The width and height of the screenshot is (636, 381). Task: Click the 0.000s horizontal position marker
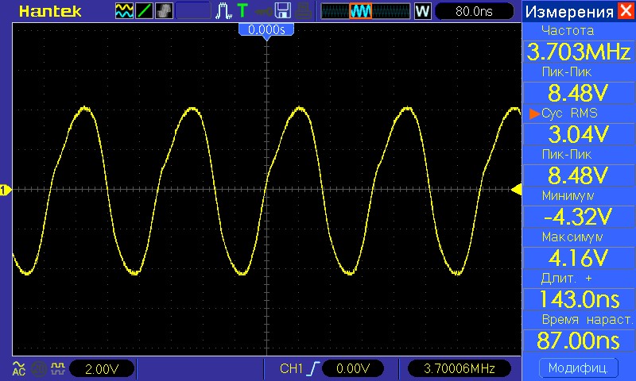click(x=266, y=30)
